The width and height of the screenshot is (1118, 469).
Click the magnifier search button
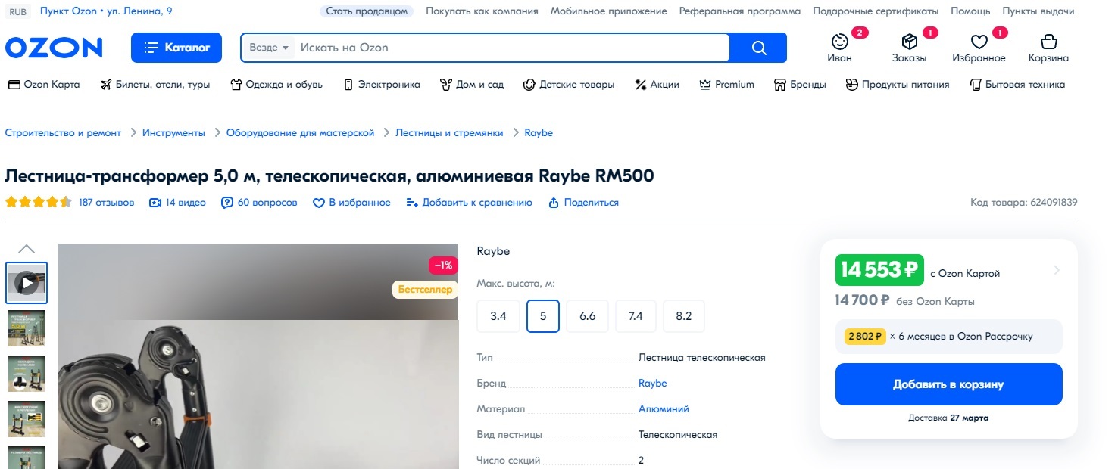click(759, 48)
